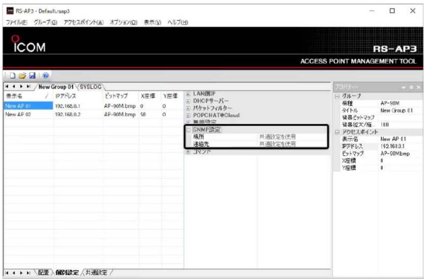Sort by the ビットマップ column header

coord(120,96)
